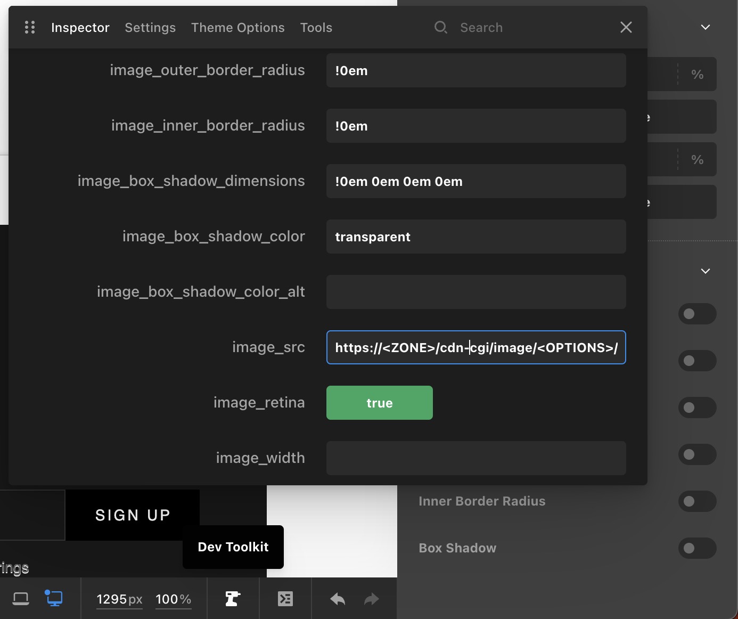
Task: Collapse the section chevron above the toggles
Action: [705, 271]
